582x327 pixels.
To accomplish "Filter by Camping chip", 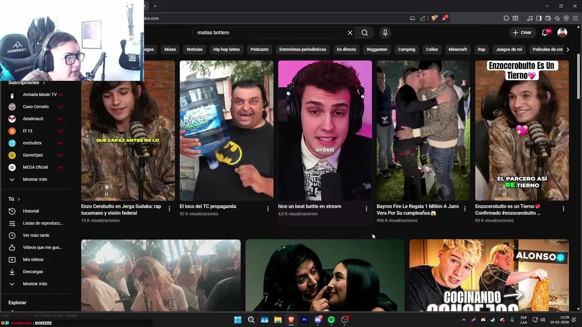I will click(x=406, y=50).
